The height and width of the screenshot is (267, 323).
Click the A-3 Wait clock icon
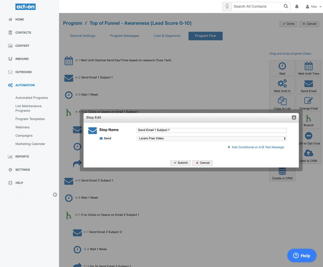coord(69,95)
